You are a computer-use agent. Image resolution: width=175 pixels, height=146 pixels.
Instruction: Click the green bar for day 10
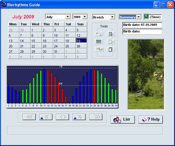tap(41, 87)
